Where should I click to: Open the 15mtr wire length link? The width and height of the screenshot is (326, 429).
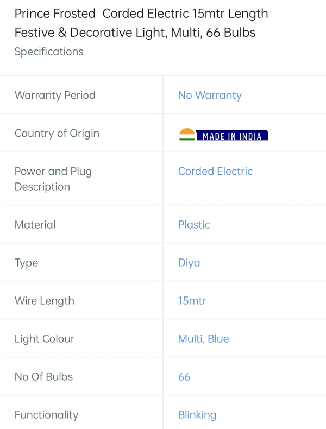pyautogui.click(x=192, y=300)
